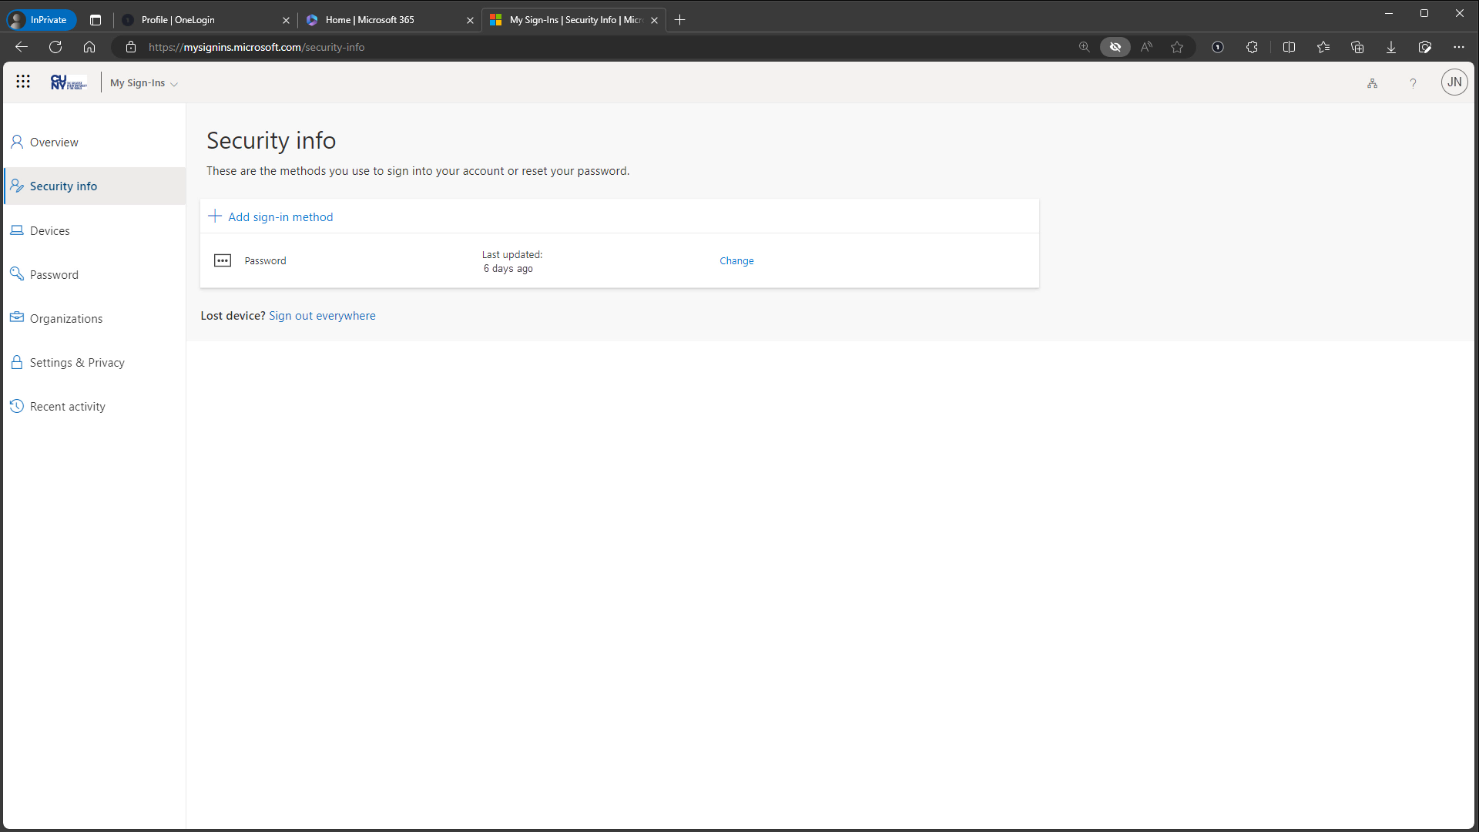
Task: Click the browser refresh icon
Action: [x=55, y=47]
